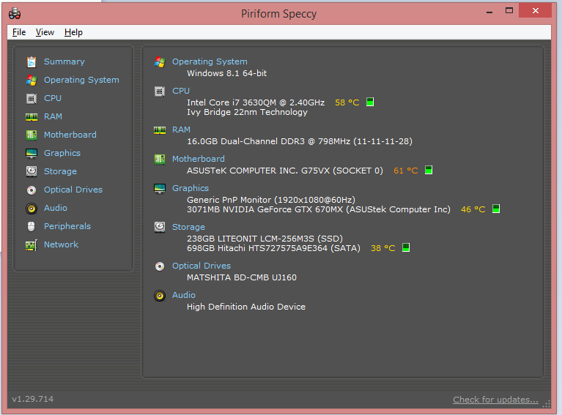
Task: Open the File menu
Action: (19, 32)
